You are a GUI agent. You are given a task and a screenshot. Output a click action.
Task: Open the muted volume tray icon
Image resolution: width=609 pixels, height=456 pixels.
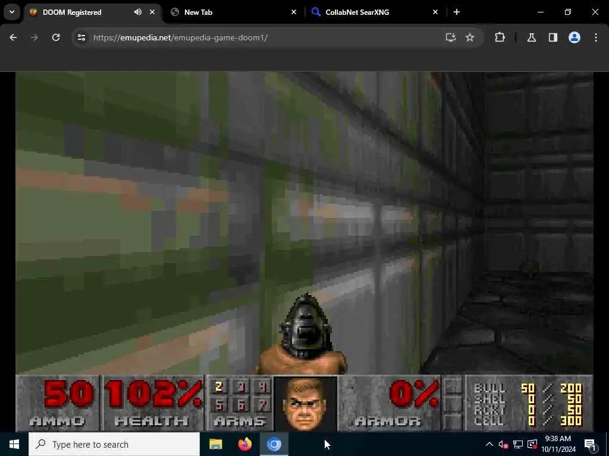pyautogui.click(x=503, y=444)
